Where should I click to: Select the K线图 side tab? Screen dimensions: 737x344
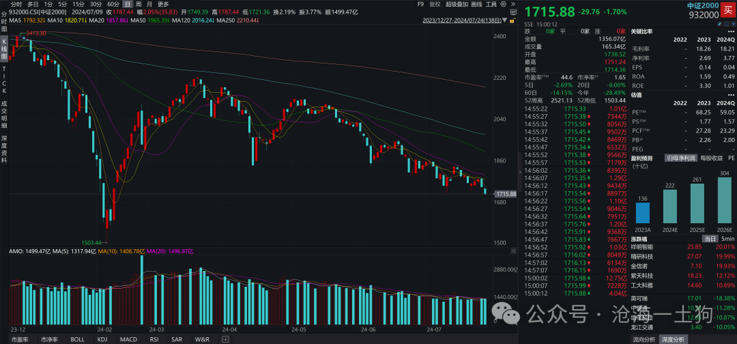4,48
